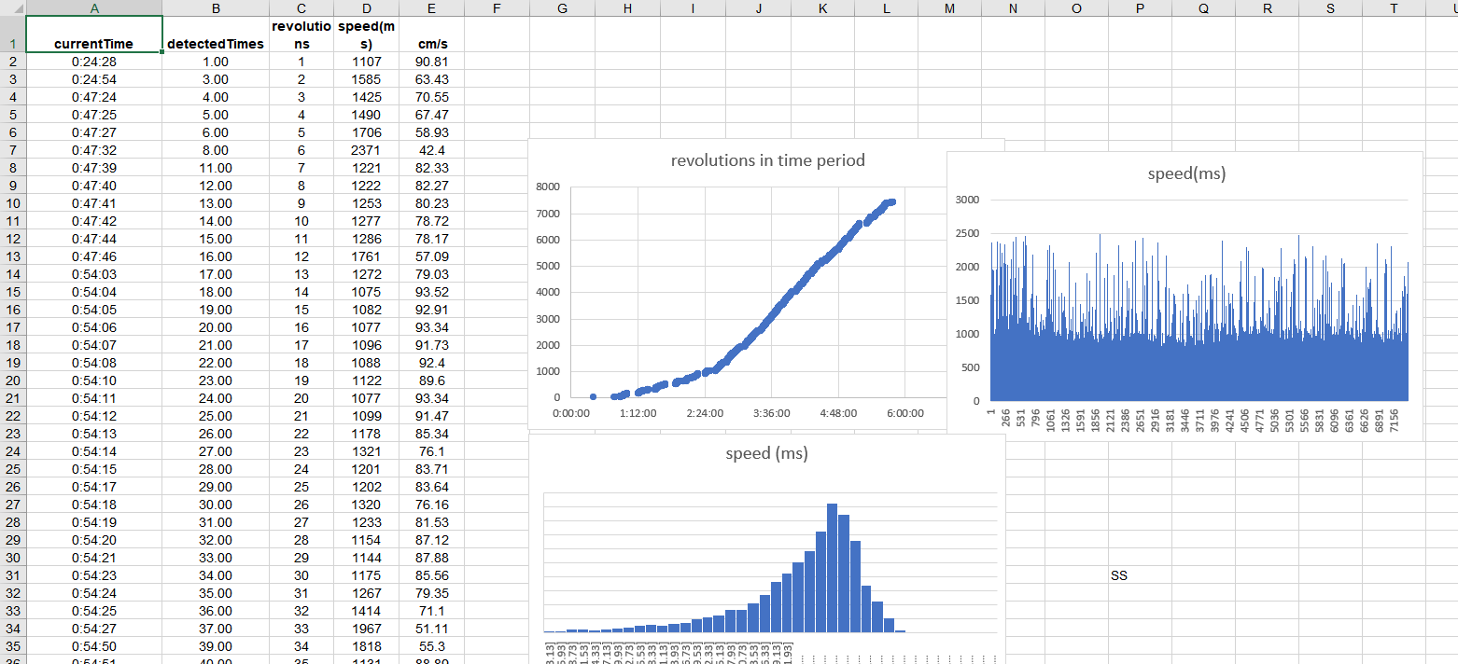
Task: Click the currentTime header cell A1
Action: pyautogui.click(x=93, y=35)
